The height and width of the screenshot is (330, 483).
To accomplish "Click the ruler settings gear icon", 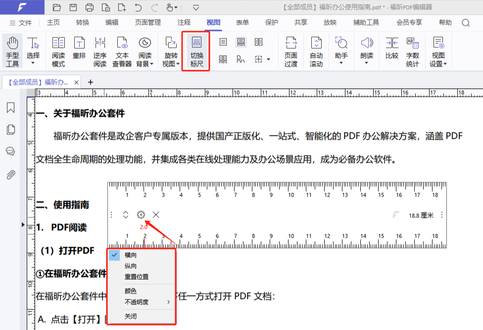I will point(141,214).
